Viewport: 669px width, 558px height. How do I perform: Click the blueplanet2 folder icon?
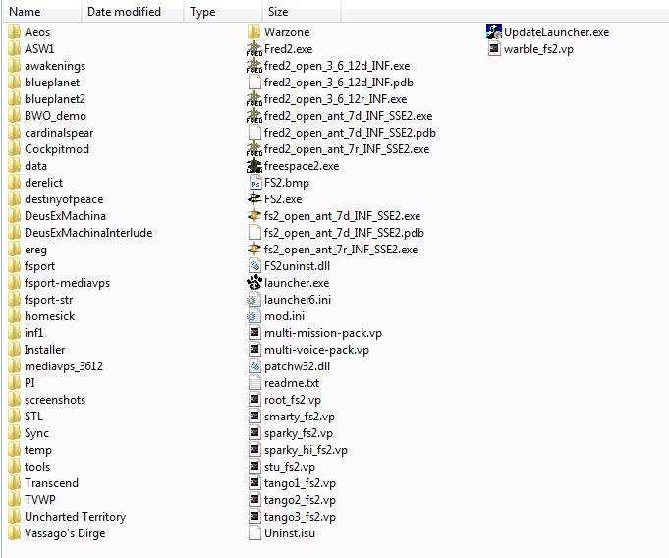[x=14, y=99]
